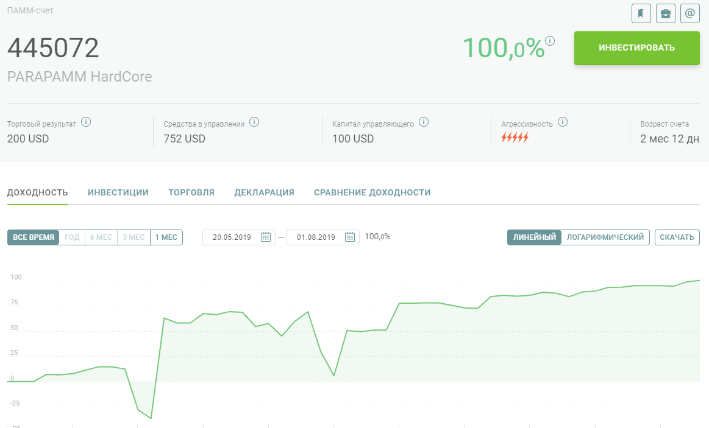Open calendar for end date 01.08.2019
Screen dimensions: 709x428
tap(350, 237)
